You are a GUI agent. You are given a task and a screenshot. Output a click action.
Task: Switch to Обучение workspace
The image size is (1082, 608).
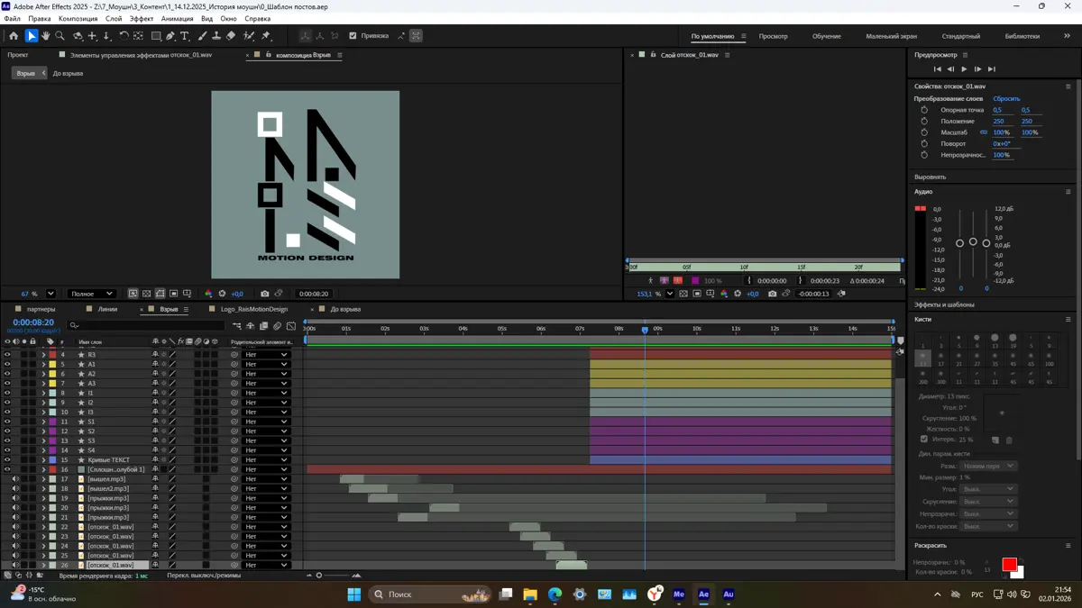pos(827,36)
